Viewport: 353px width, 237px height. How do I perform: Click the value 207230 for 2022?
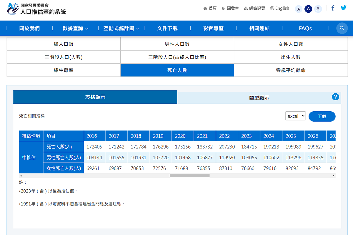tap(227, 147)
